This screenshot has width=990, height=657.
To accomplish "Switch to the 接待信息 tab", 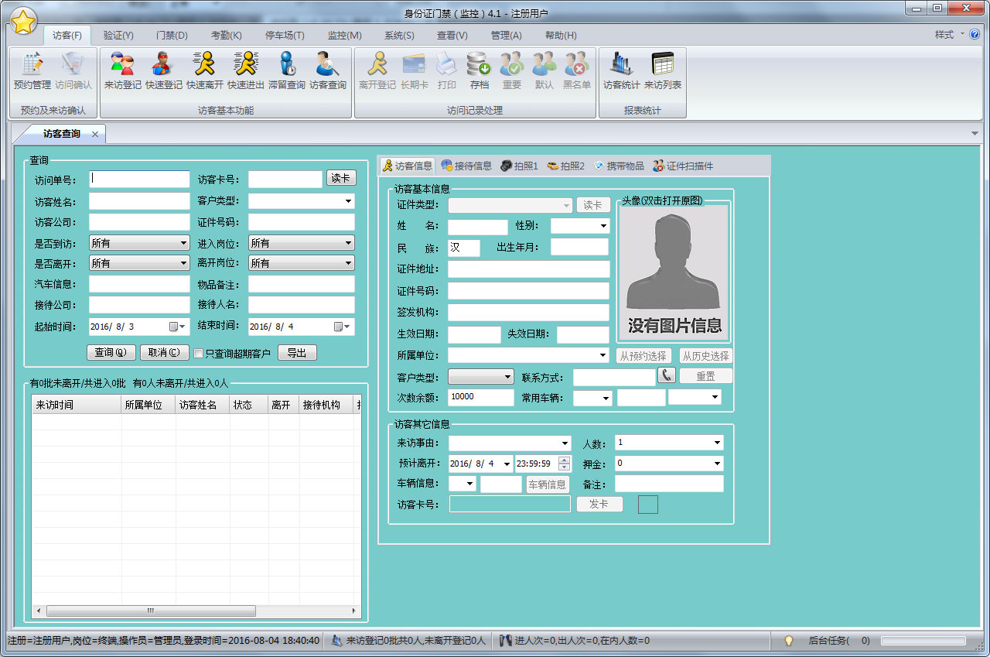I will pyautogui.click(x=466, y=166).
